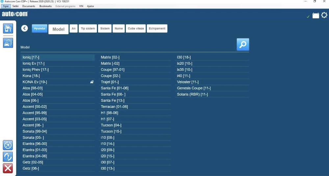Select Matrix [-02] model
The width and height of the screenshot is (329, 176).
coord(135,63)
